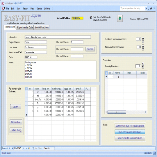Click the No Filter indicator

37,148
